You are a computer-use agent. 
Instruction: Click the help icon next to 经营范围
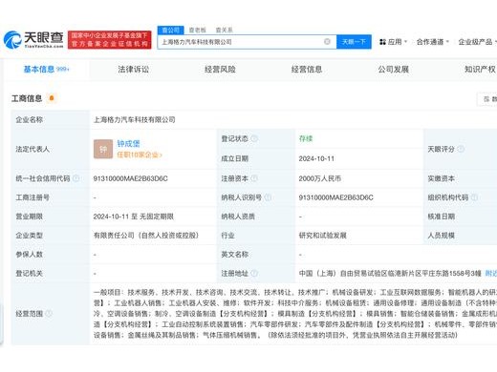coord(49,314)
